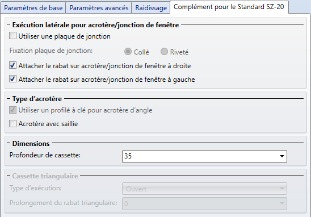Image resolution: width=311 pixels, height=217 pixels.
Task: Tick the Acrotère avec saillie checkbox
Action: pyautogui.click(x=12, y=123)
